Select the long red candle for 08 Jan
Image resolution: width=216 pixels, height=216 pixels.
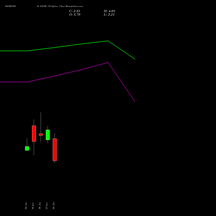(54, 150)
